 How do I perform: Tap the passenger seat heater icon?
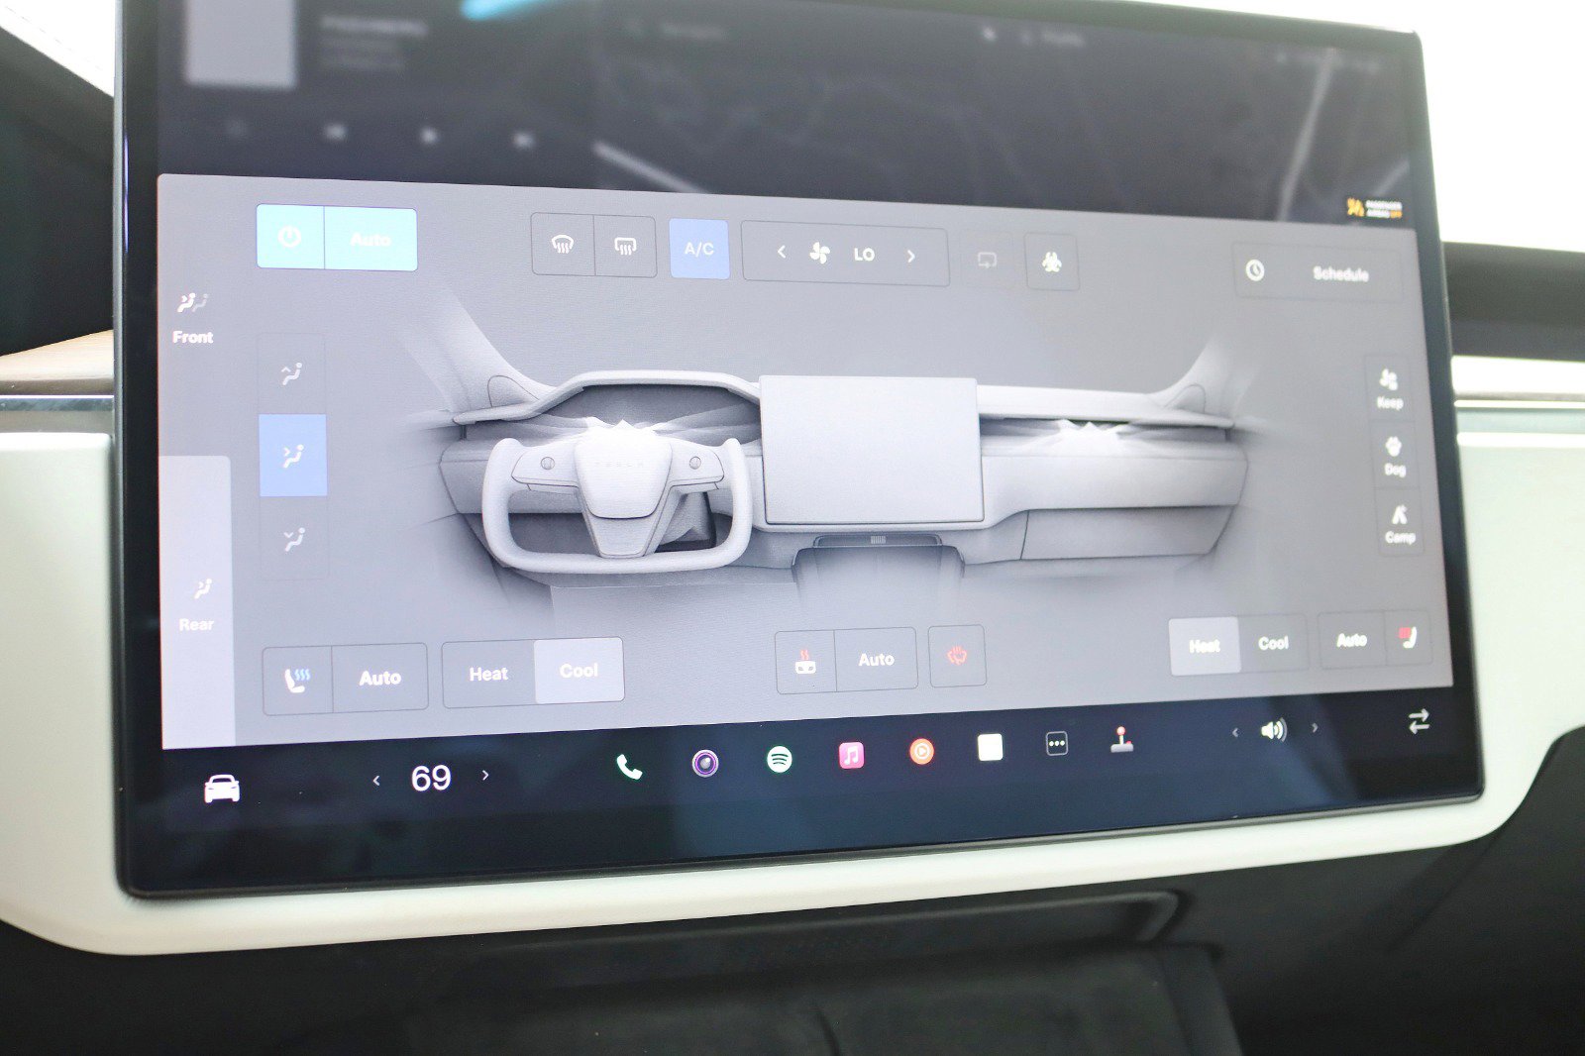point(1408,637)
